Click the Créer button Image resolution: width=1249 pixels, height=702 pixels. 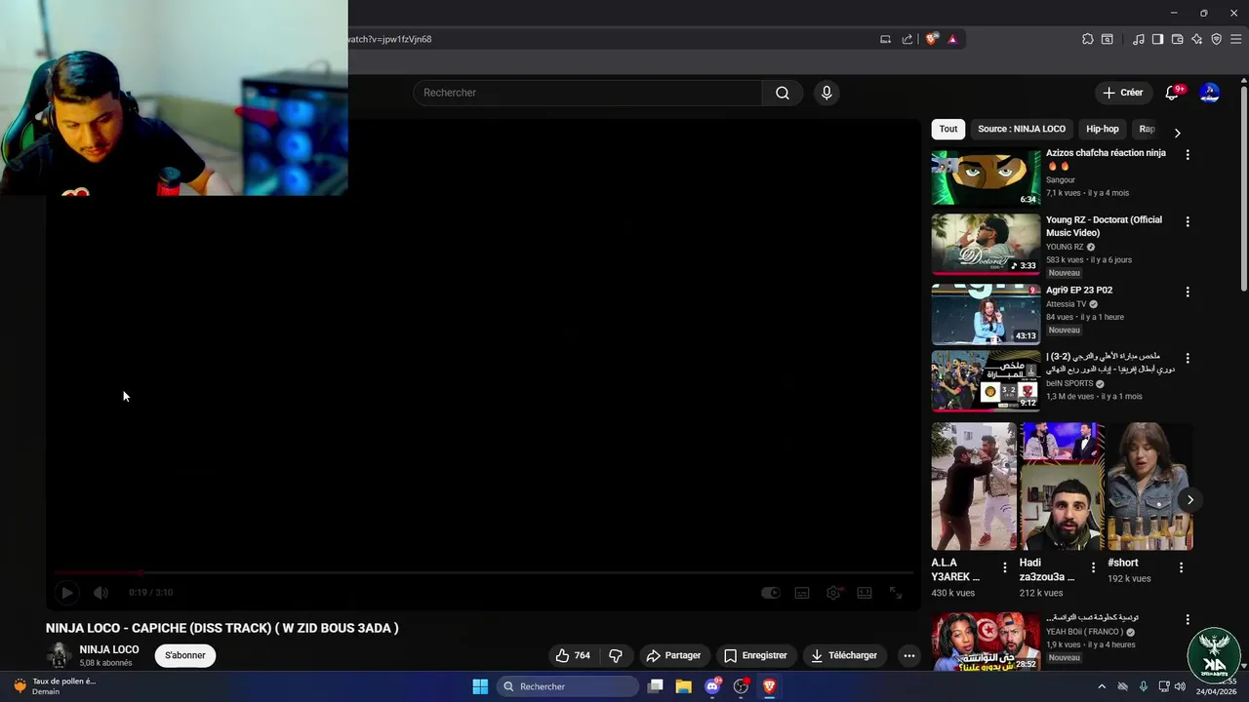[x=1122, y=93]
